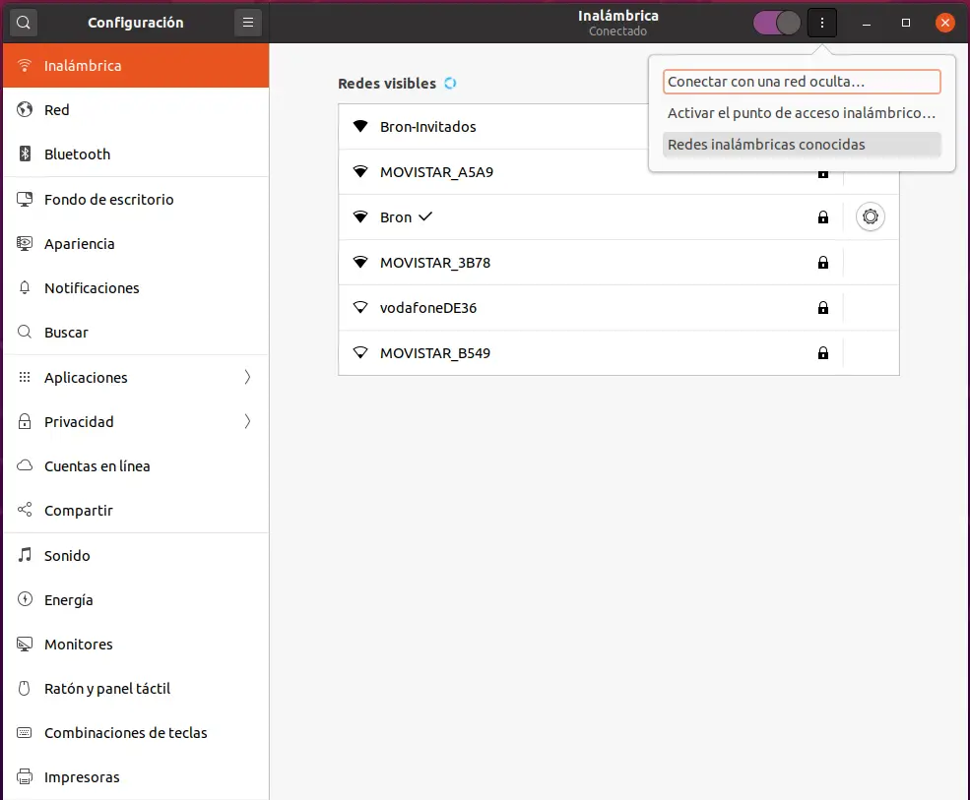Open Ratón y panel táctil settings
The image size is (970, 800).
point(136,689)
